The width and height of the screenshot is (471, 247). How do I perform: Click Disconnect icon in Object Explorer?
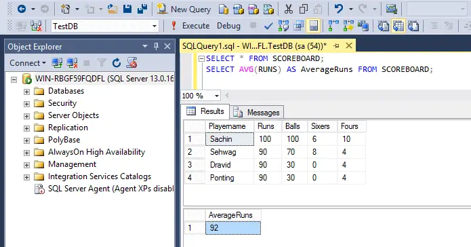click(72, 63)
